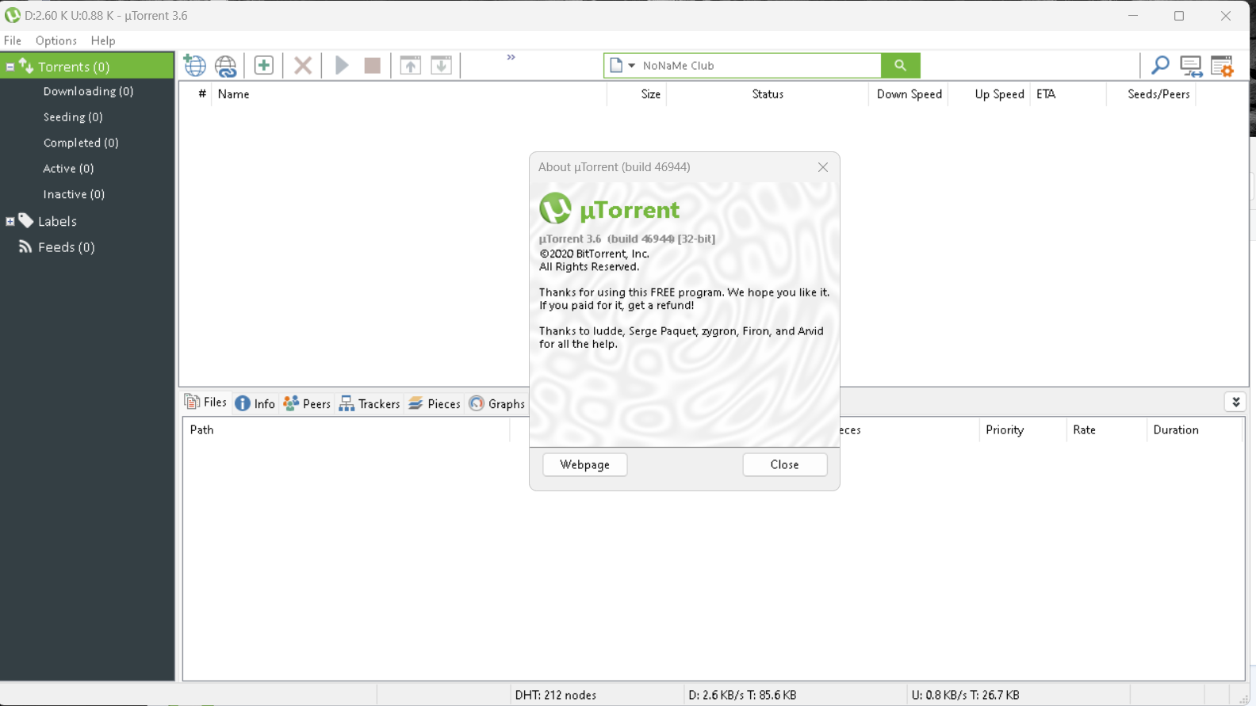Expand the toolbar overflow chevron
Image resolution: width=1256 pixels, height=706 pixels.
(x=511, y=57)
